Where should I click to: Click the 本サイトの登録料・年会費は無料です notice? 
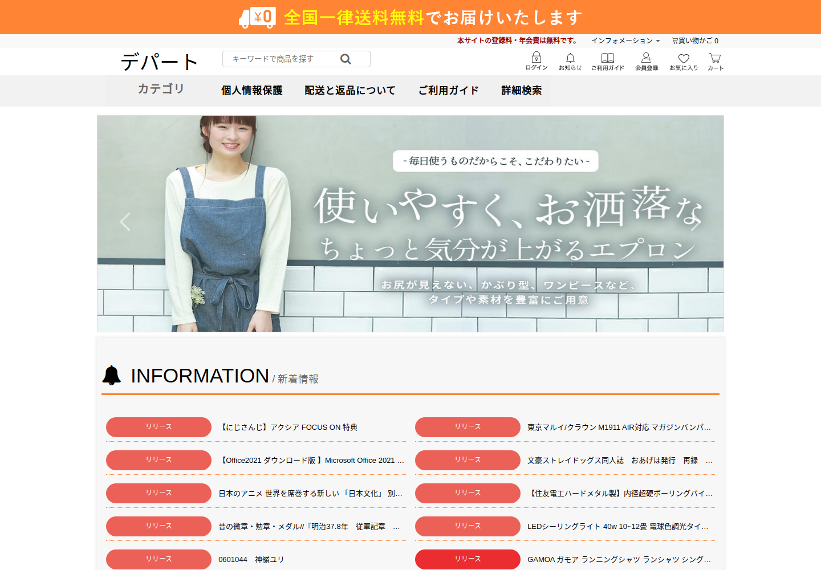point(518,40)
